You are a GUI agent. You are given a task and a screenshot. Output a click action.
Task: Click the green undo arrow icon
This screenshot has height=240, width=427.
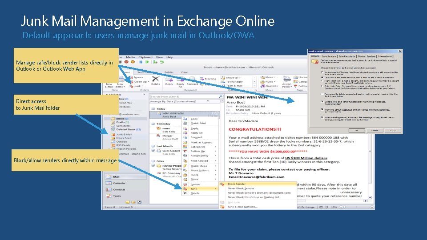tap(162, 62)
